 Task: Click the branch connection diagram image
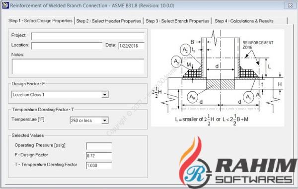pos(218,78)
